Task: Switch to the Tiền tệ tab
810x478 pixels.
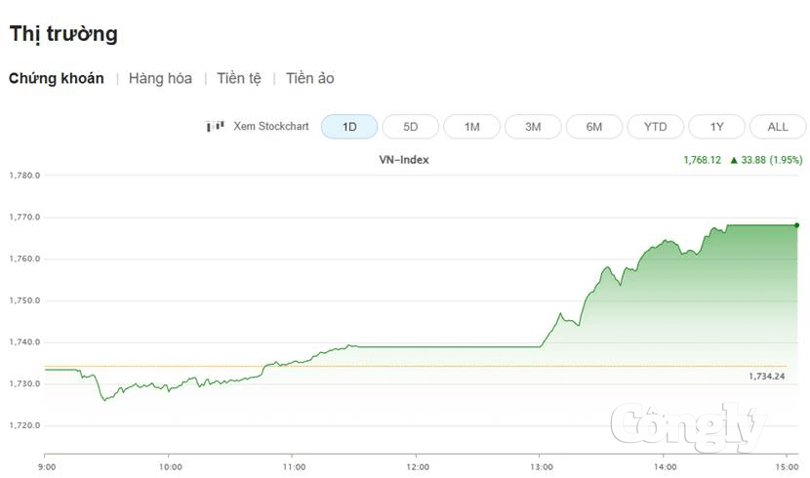Action: click(x=239, y=78)
